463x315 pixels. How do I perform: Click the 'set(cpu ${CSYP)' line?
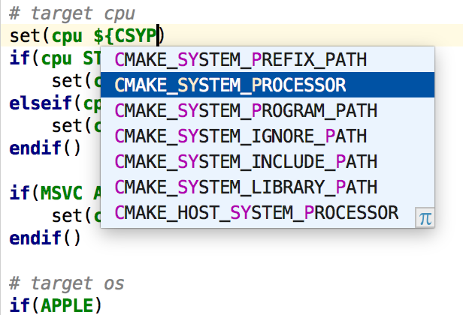(x=87, y=36)
